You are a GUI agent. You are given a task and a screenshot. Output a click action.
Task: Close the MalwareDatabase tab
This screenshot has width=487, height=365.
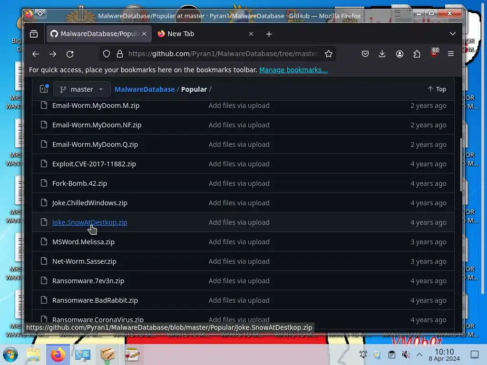[x=144, y=34]
